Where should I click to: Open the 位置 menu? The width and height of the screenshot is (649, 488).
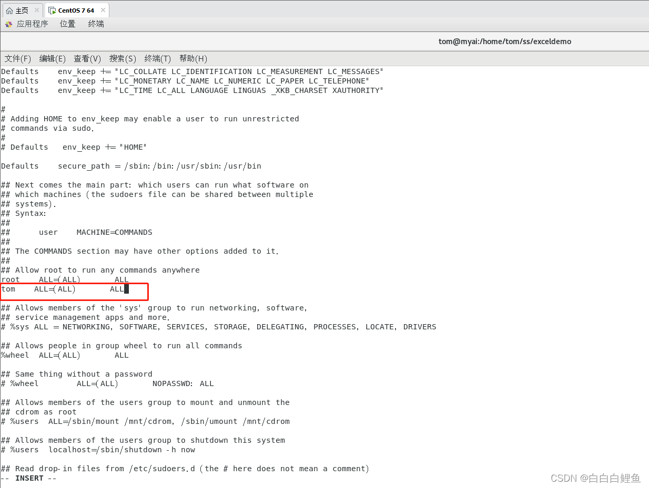pyautogui.click(x=67, y=24)
